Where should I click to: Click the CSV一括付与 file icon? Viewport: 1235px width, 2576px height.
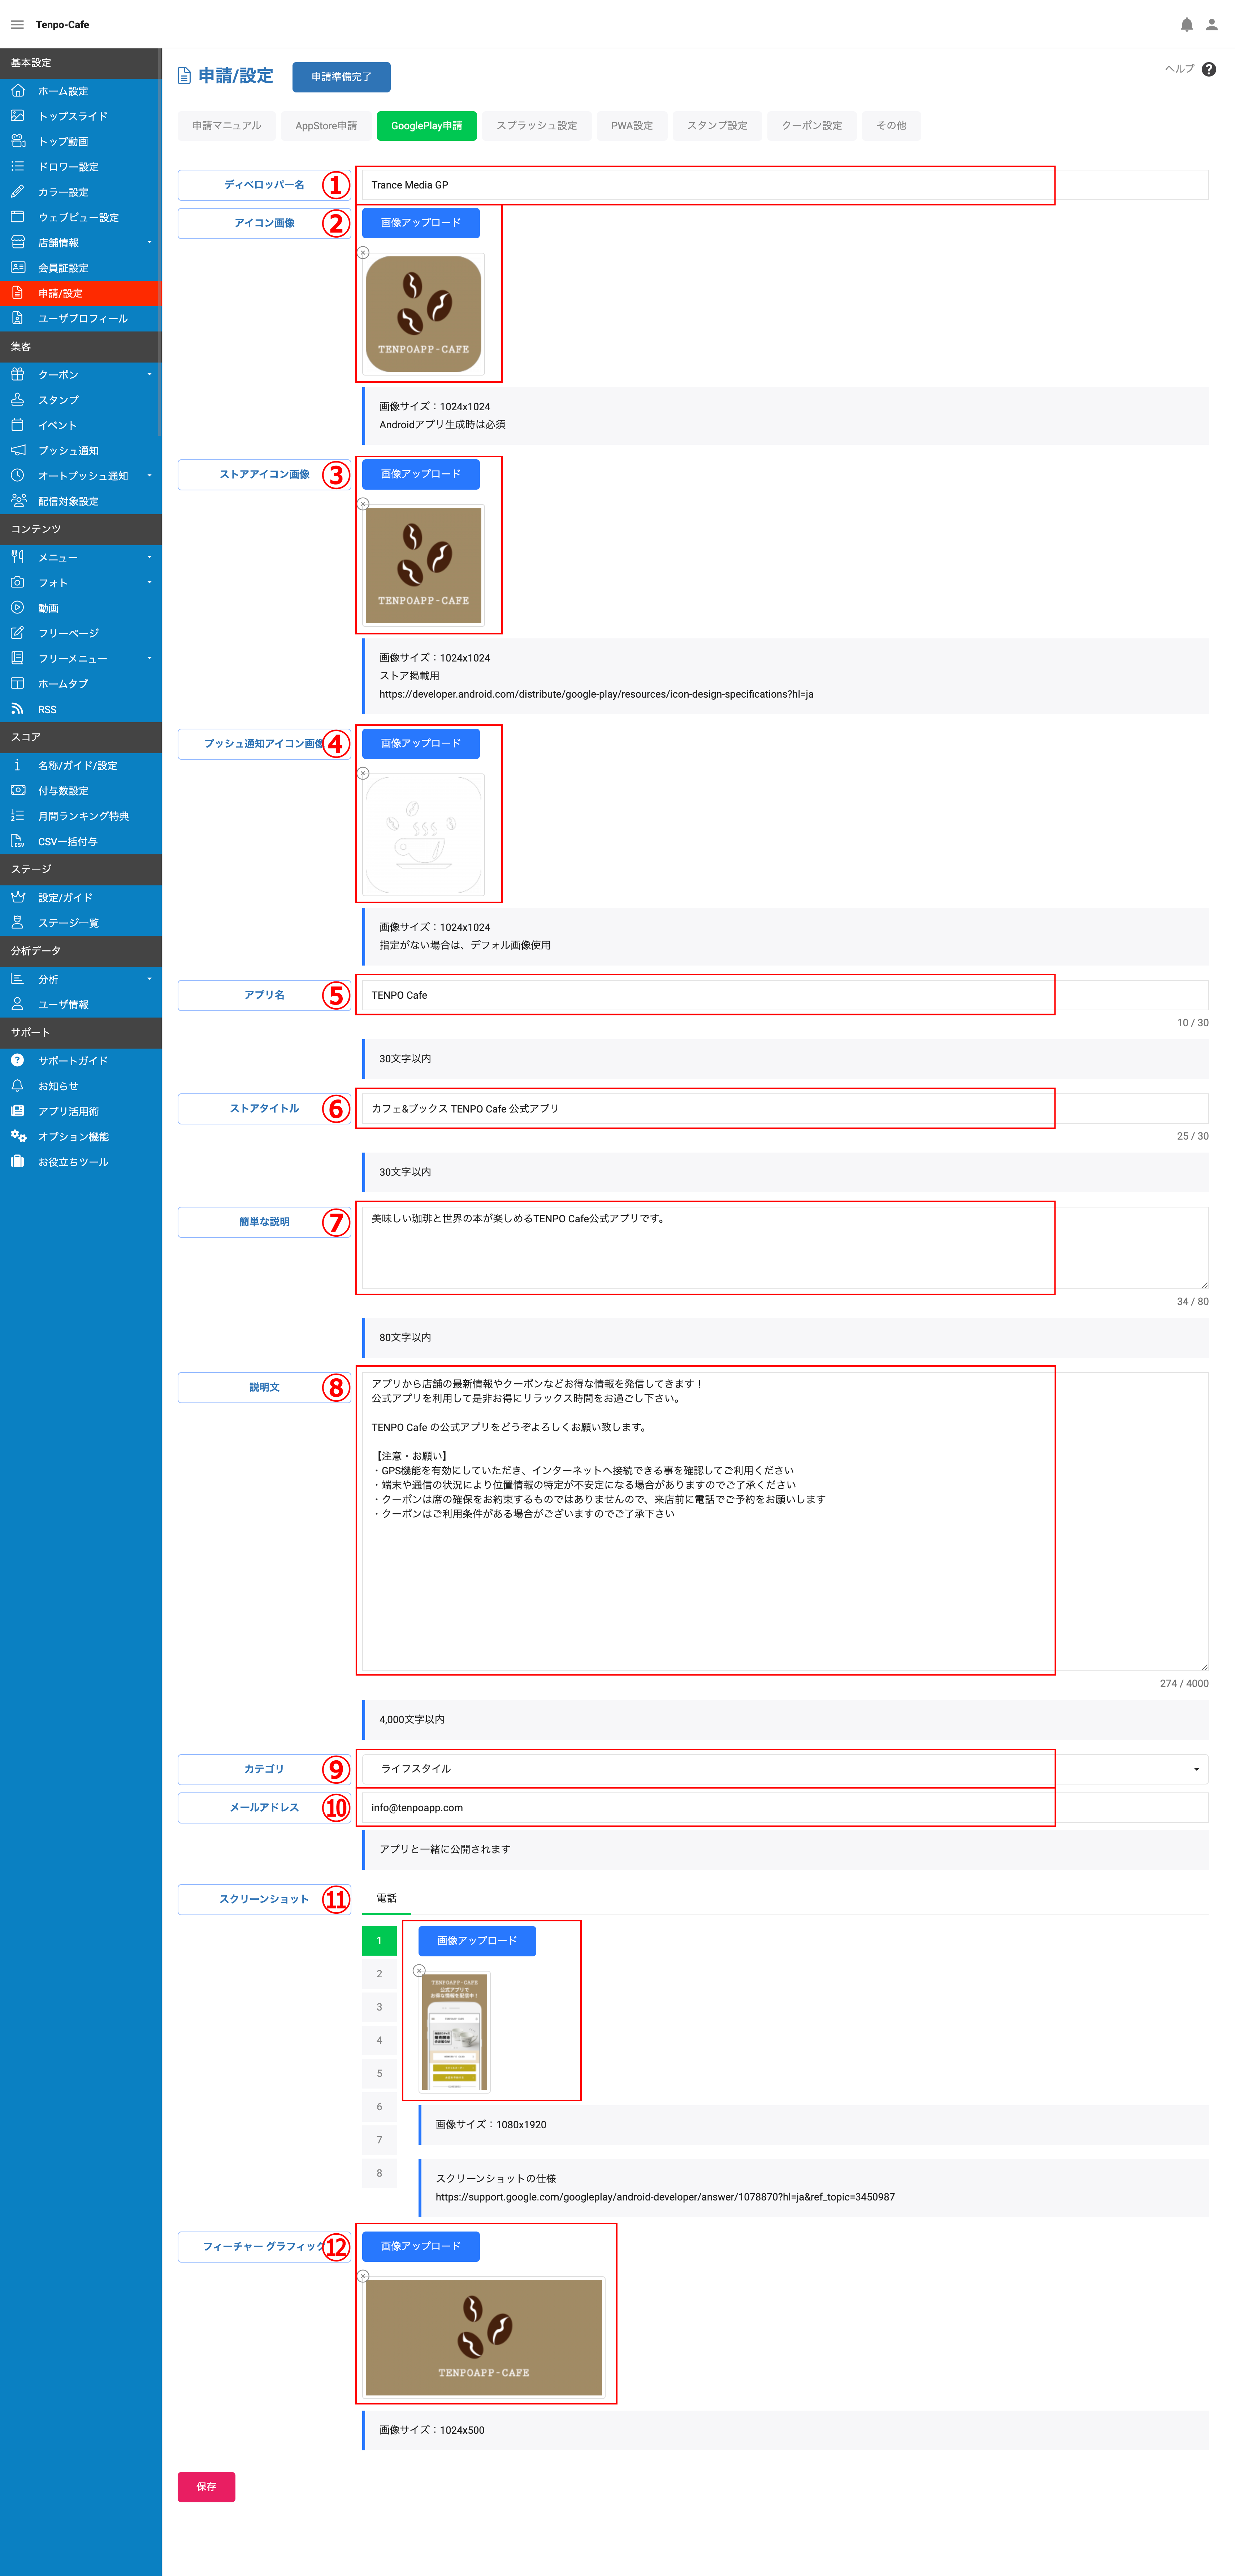coord(17,841)
